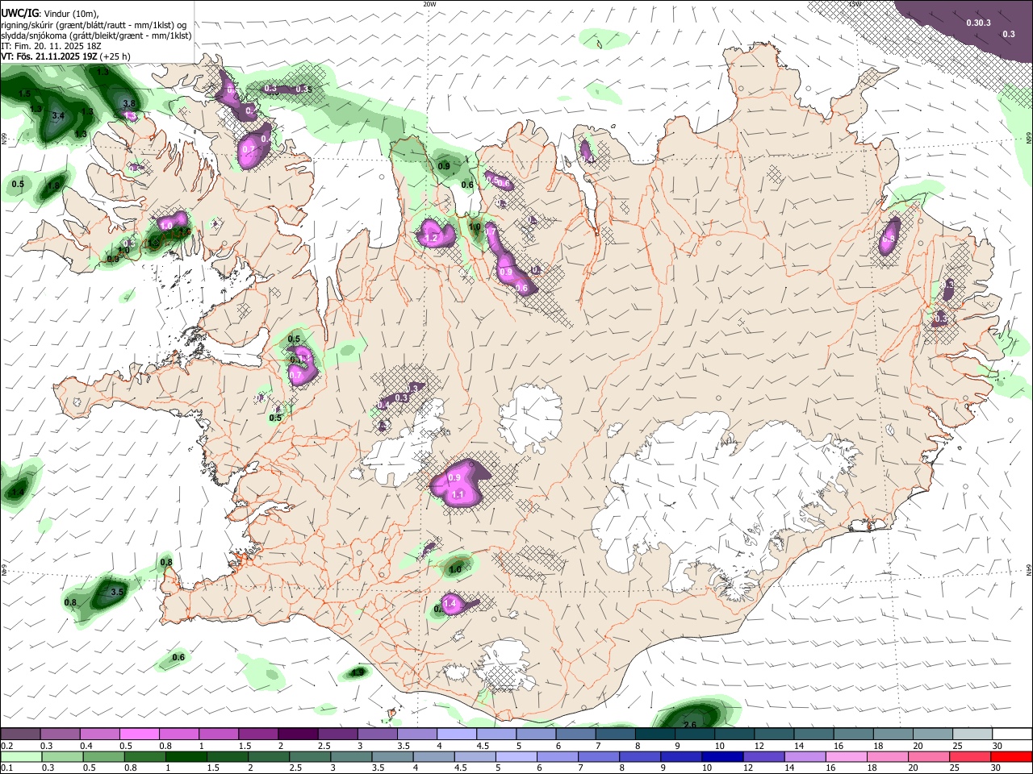1033x774 pixels.
Task: Pick the white 30 snow legend swatch
Action: pyautogui.click(x=1013, y=734)
